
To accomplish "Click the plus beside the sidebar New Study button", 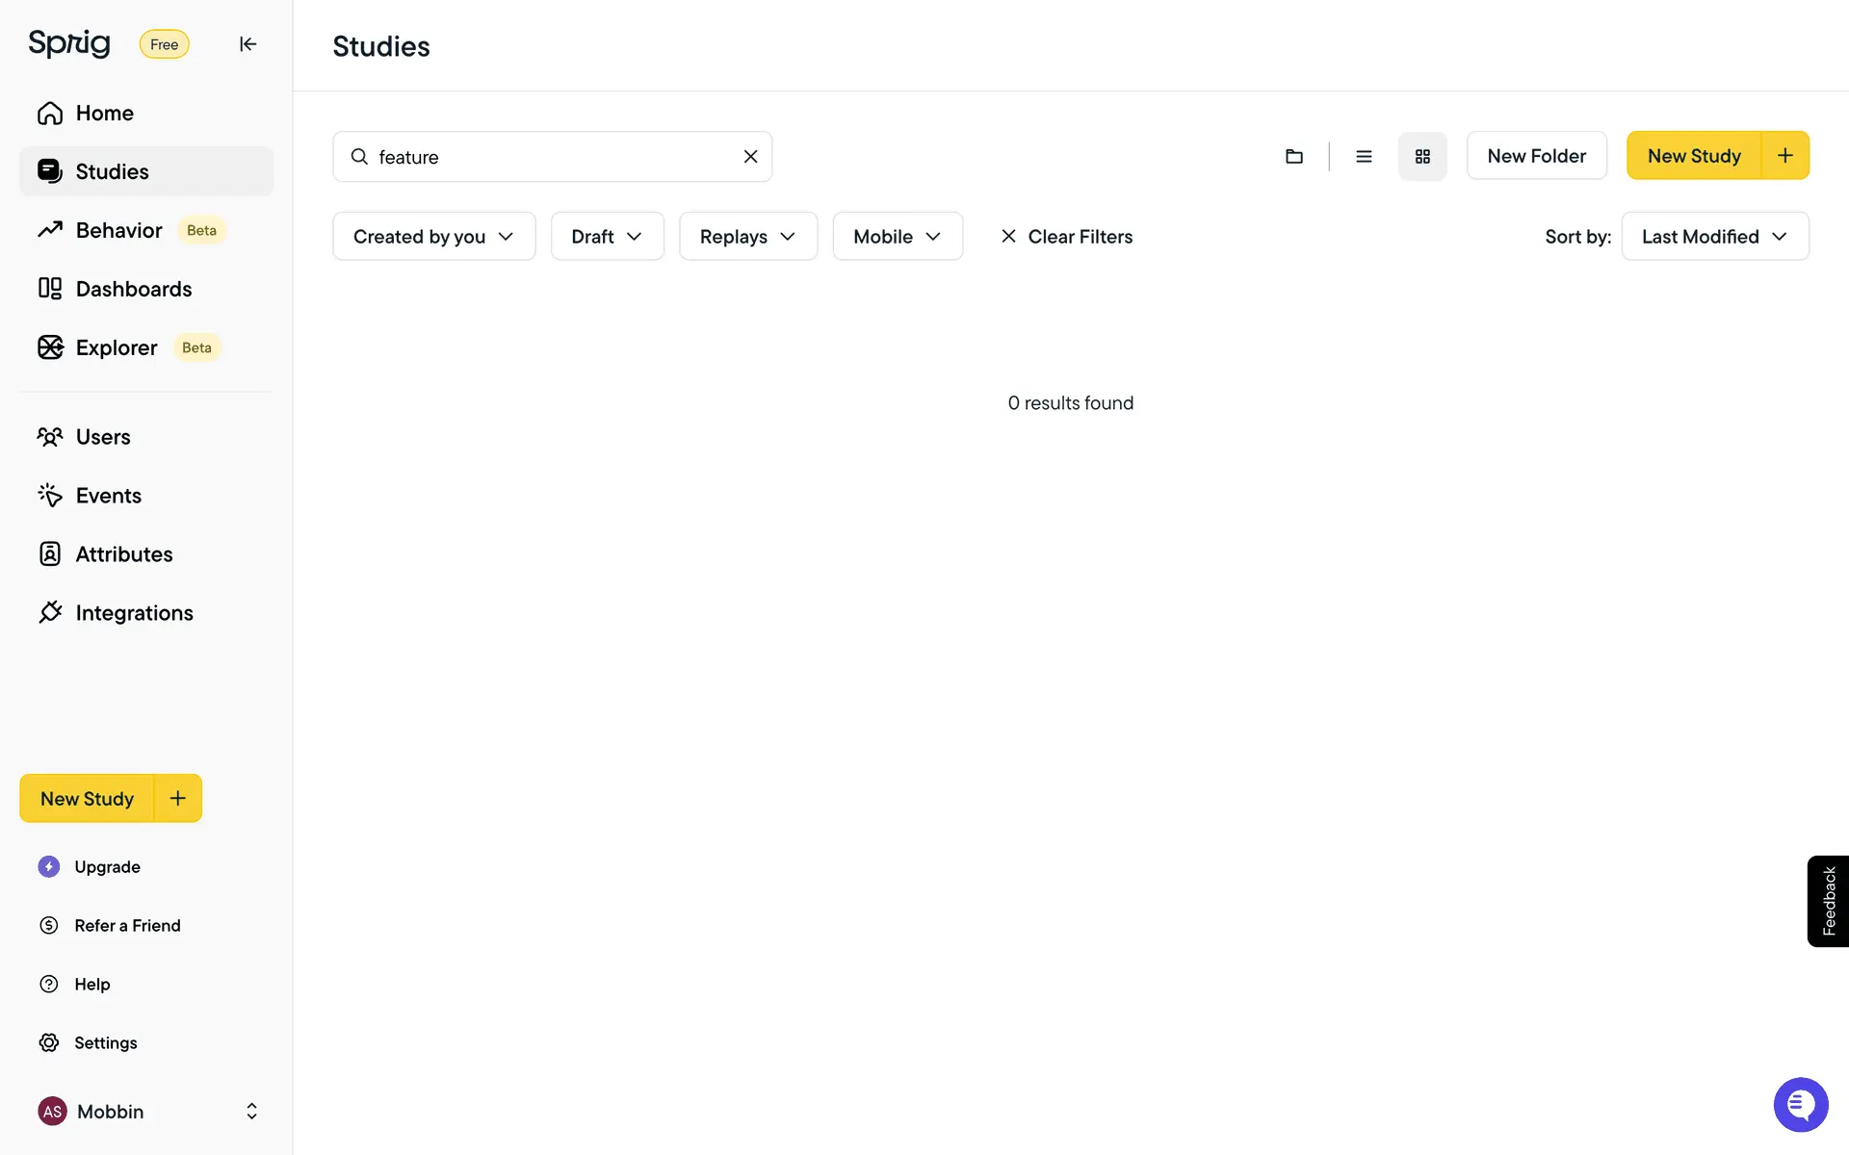I will point(178,798).
